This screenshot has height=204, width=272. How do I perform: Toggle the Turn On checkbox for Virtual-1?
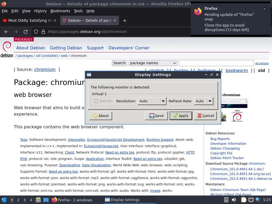point(96,101)
